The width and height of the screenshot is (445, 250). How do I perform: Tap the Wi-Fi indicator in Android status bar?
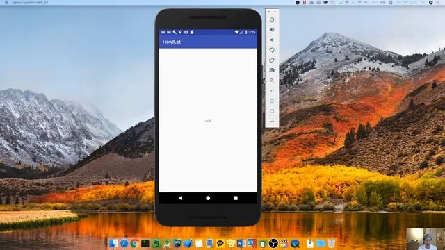[236, 32]
